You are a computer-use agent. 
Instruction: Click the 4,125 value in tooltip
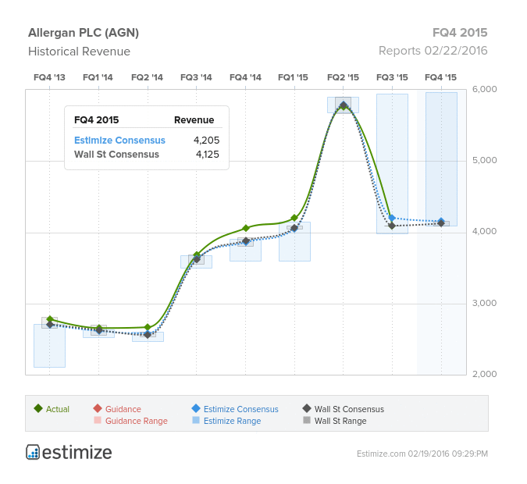208,155
